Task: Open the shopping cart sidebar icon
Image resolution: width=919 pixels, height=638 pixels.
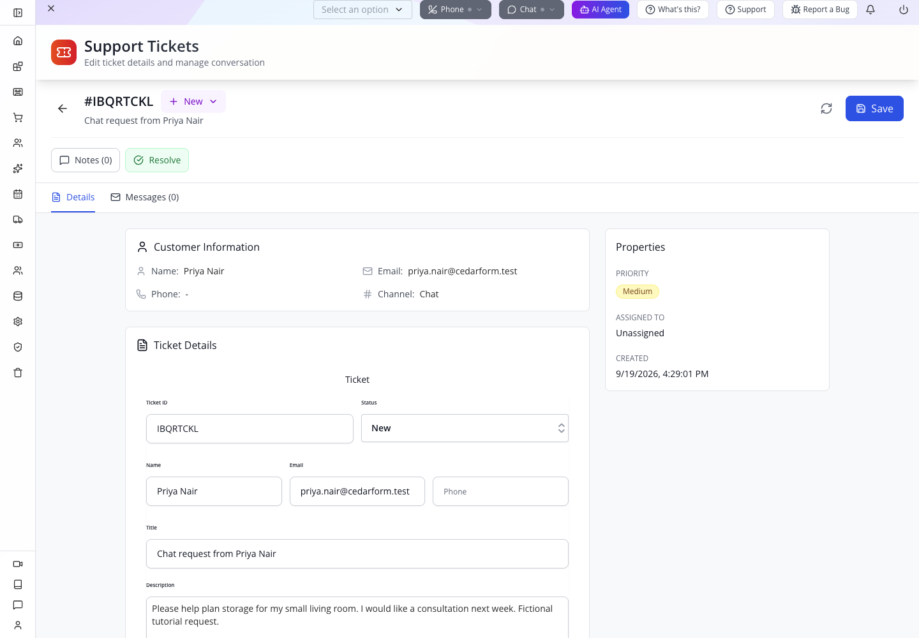Action: pyautogui.click(x=18, y=117)
